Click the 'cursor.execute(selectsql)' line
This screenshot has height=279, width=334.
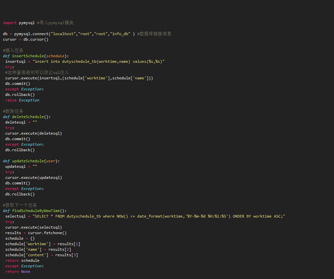pyautogui.click(x=33, y=227)
